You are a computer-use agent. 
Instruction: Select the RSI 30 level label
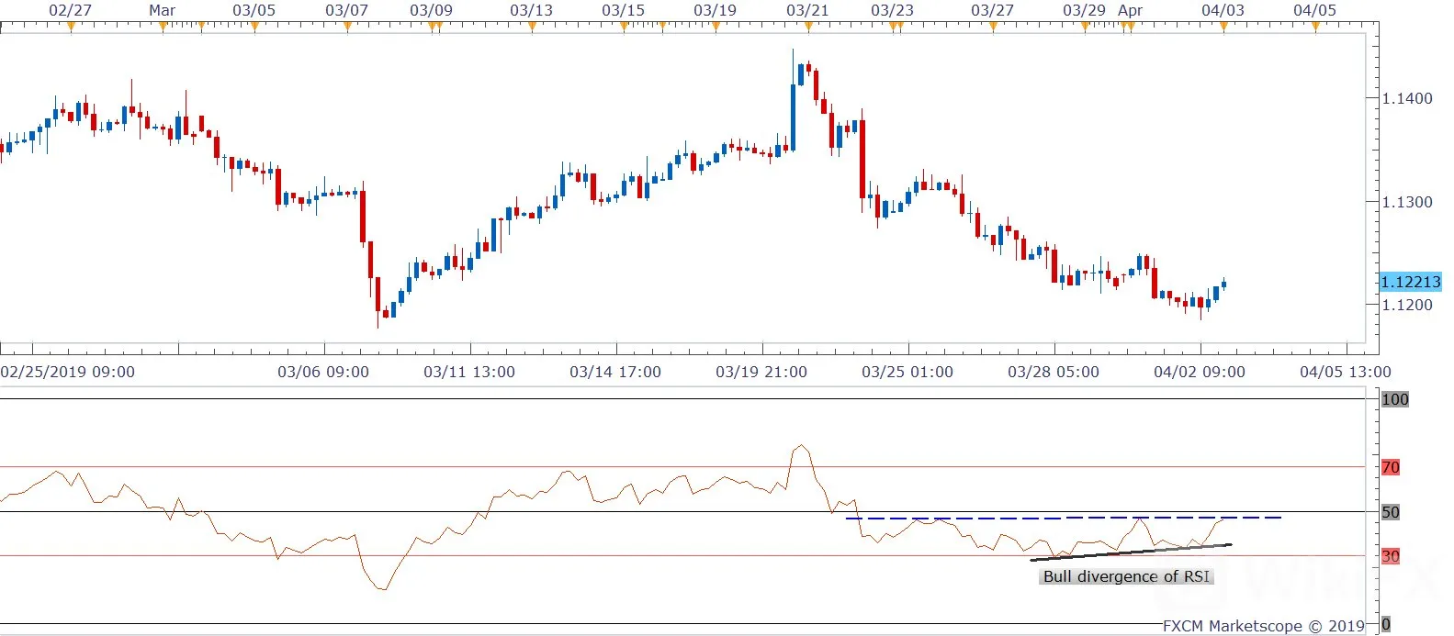1391,556
